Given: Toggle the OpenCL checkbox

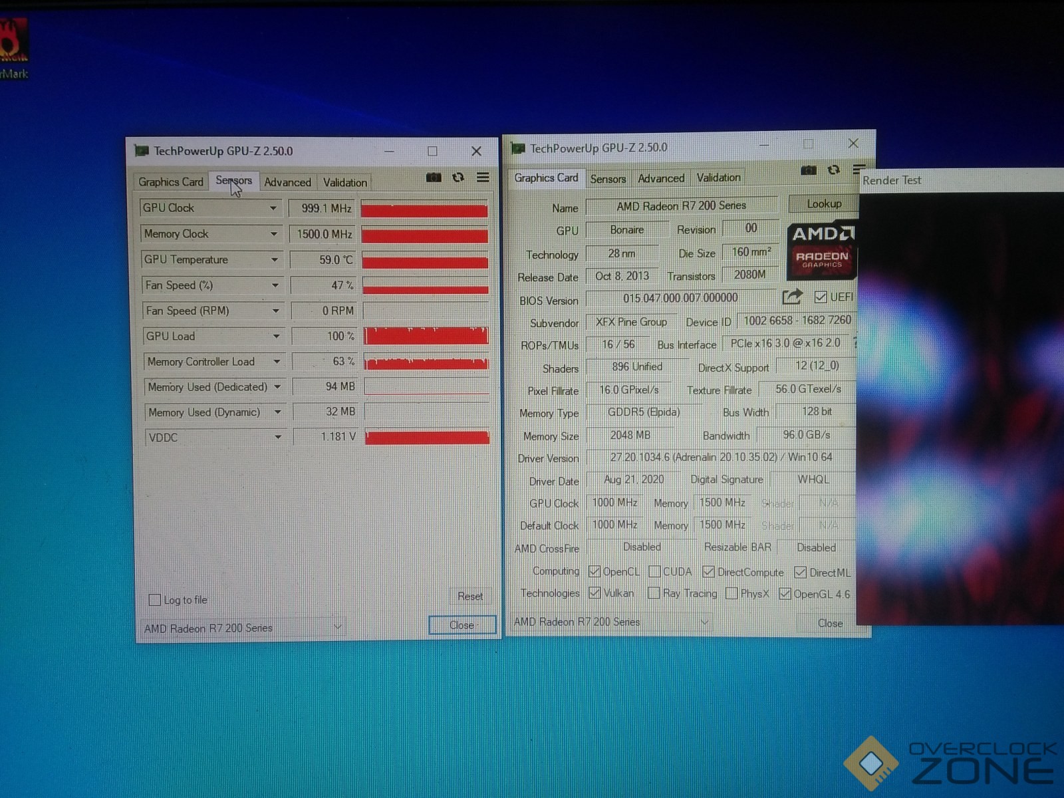Looking at the screenshot, I should click(595, 571).
